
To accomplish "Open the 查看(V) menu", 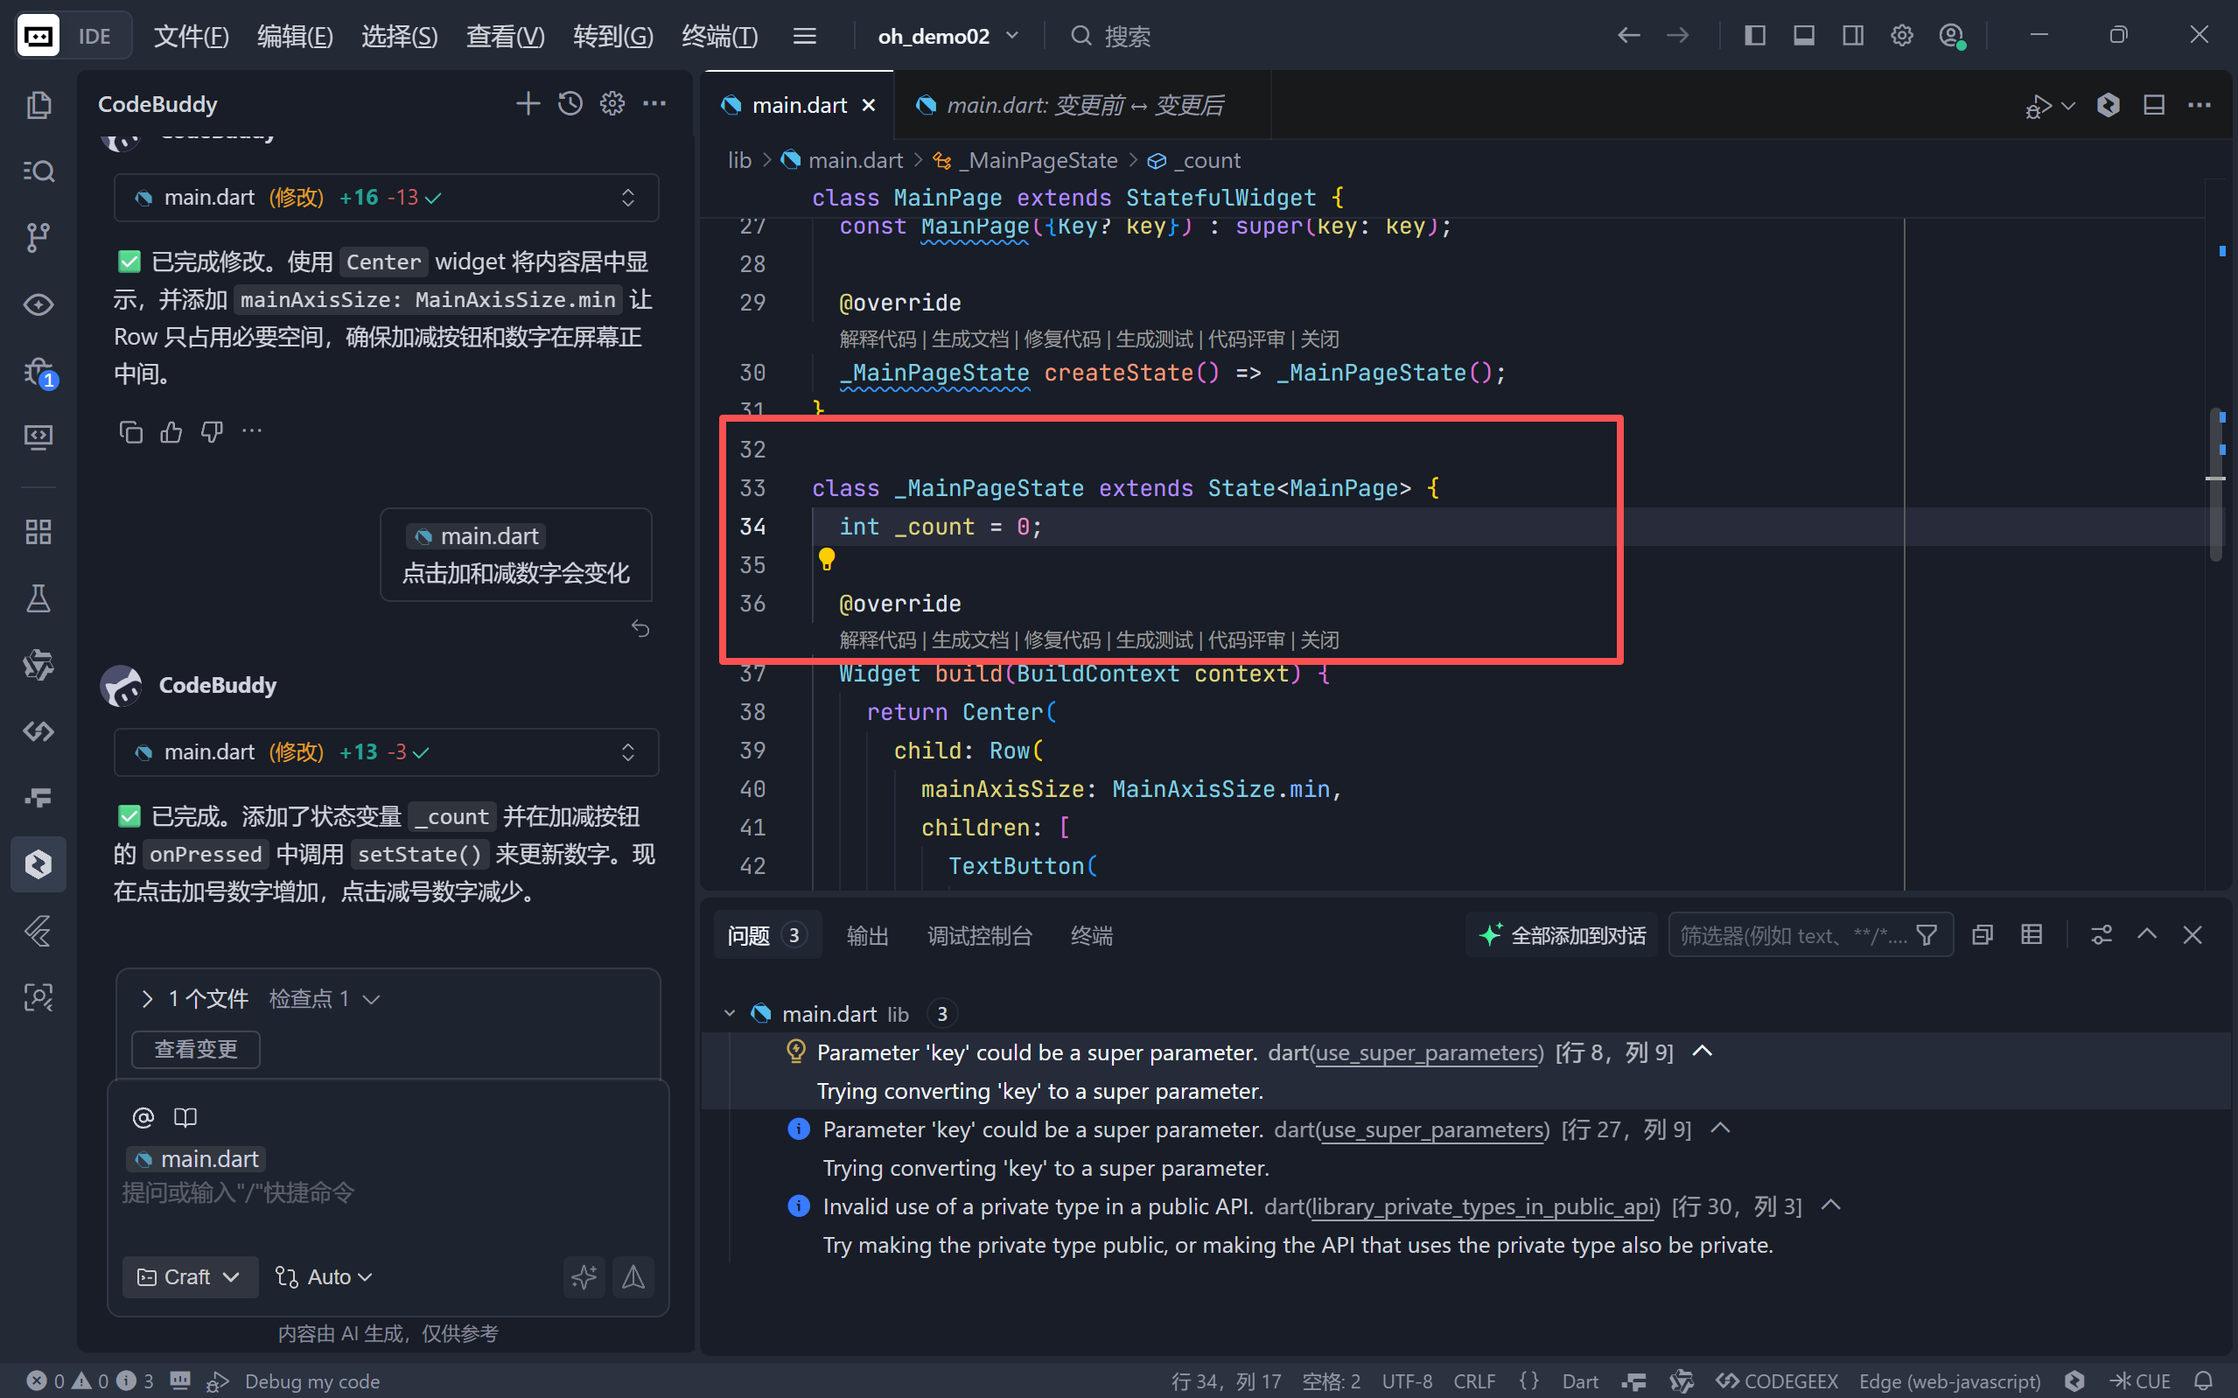I will (505, 36).
